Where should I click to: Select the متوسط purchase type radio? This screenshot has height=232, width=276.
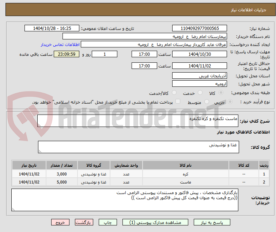[207, 102]
